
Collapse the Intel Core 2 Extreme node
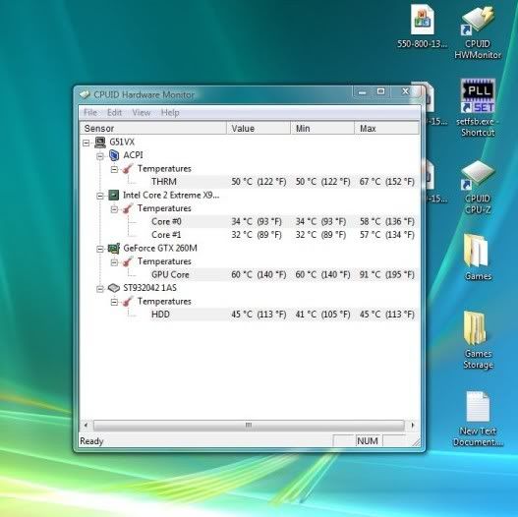pyautogui.click(x=100, y=196)
